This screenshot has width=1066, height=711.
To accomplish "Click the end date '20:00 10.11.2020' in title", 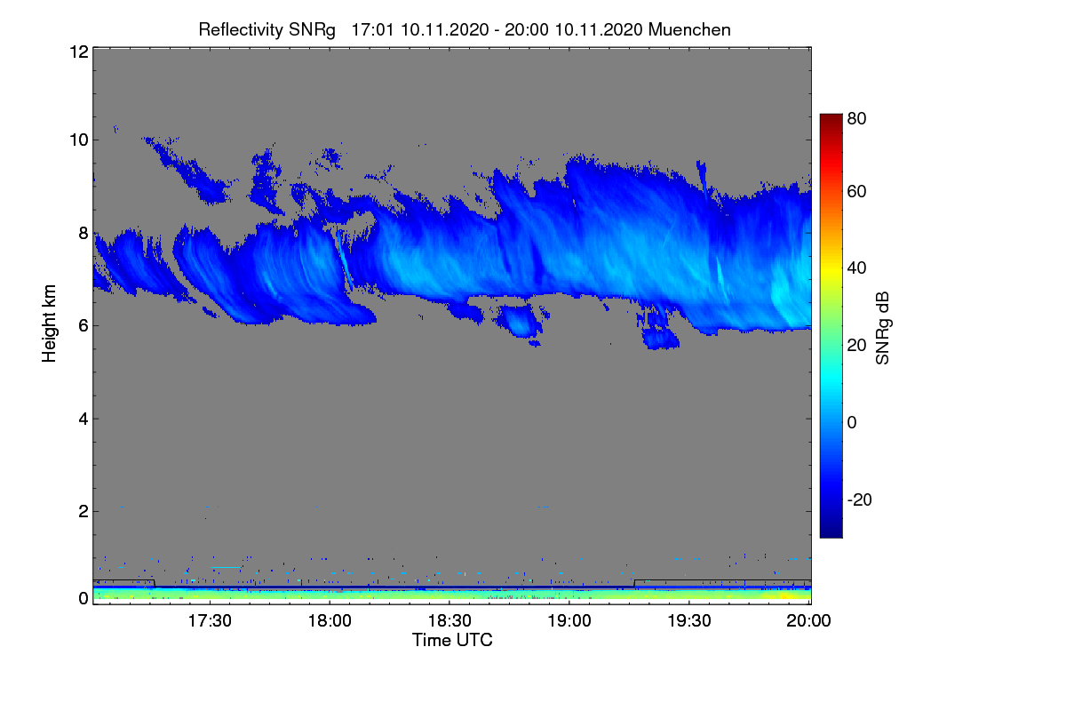I will (574, 29).
